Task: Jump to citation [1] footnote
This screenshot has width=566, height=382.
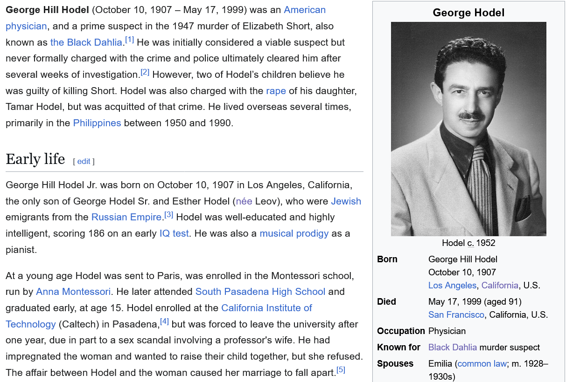Action: [129, 40]
